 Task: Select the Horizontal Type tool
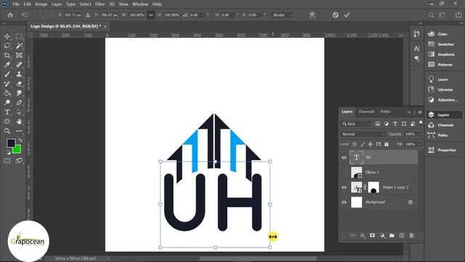(x=7, y=112)
